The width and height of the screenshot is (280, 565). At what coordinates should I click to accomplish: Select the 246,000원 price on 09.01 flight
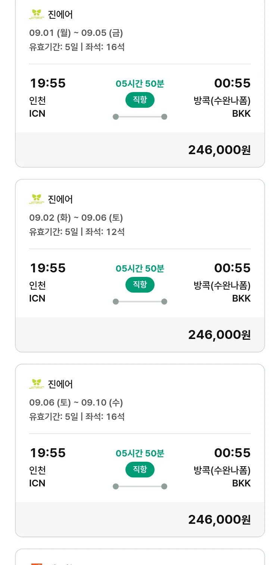pyautogui.click(x=219, y=150)
